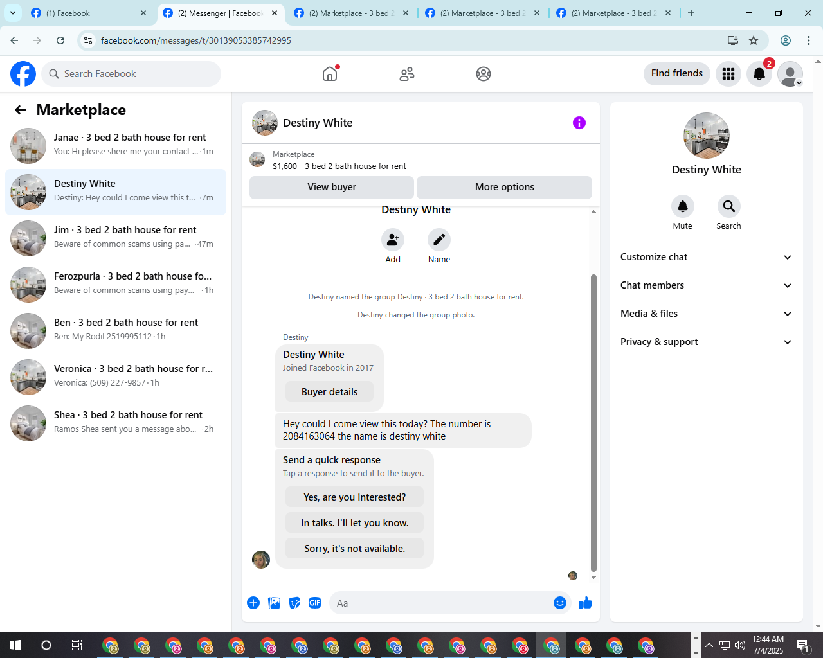The height and width of the screenshot is (658, 823).
Task: Choose a GIF in composer
Action: pyautogui.click(x=315, y=603)
